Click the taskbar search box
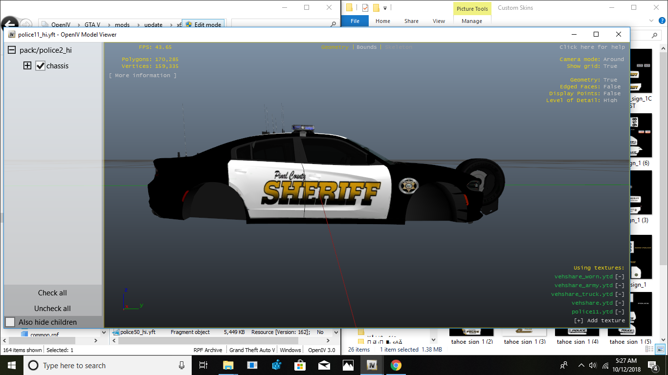 coord(107,365)
